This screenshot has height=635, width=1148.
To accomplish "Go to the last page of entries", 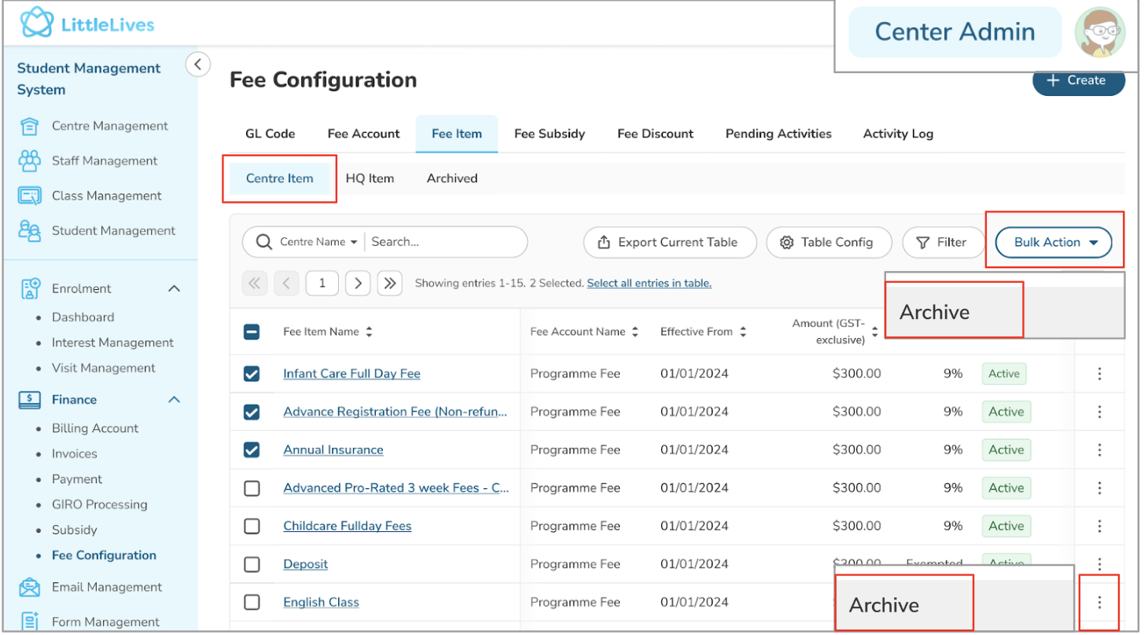I will (x=390, y=283).
